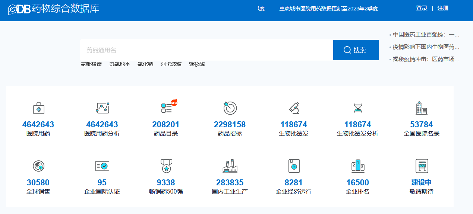Image resolution: width=473 pixels, height=214 pixels.
Task: Open the 国内工业生产 factory icon
Action: tap(230, 166)
